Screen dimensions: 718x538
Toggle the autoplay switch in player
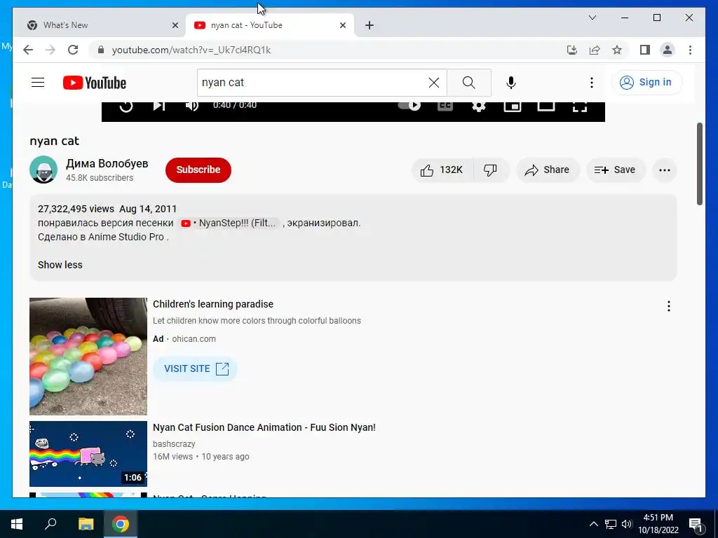(409, 105)
